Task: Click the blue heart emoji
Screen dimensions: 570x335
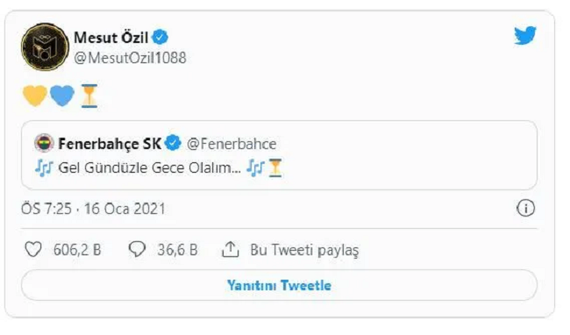Action: click(62, 96)
